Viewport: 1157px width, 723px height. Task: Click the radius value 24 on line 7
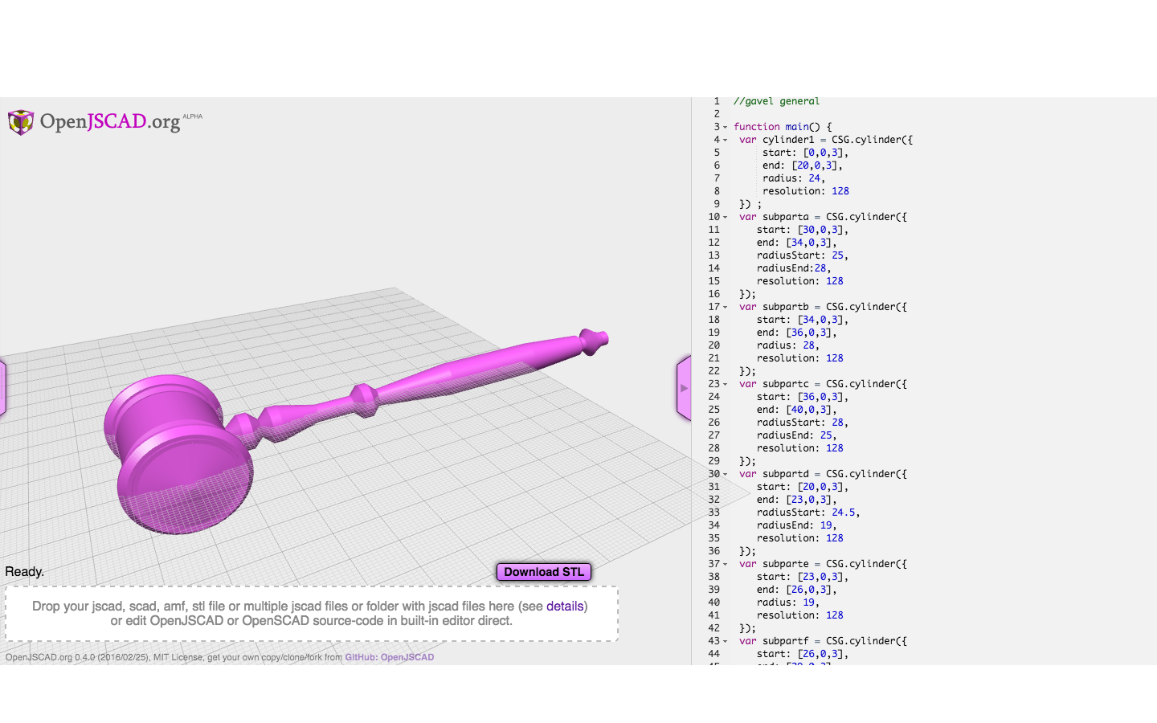(814, 178)
